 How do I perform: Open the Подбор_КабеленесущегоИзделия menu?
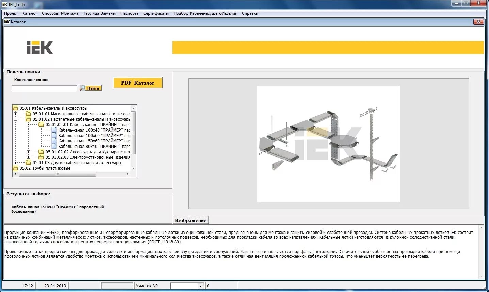click(205, 13)
